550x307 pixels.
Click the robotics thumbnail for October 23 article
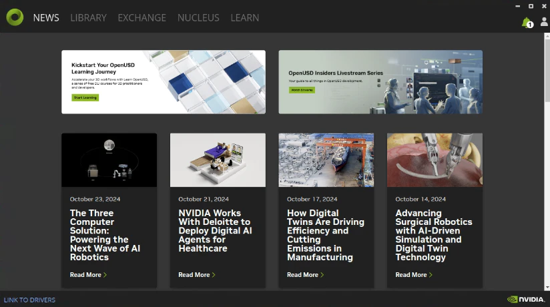click(109, 160)
